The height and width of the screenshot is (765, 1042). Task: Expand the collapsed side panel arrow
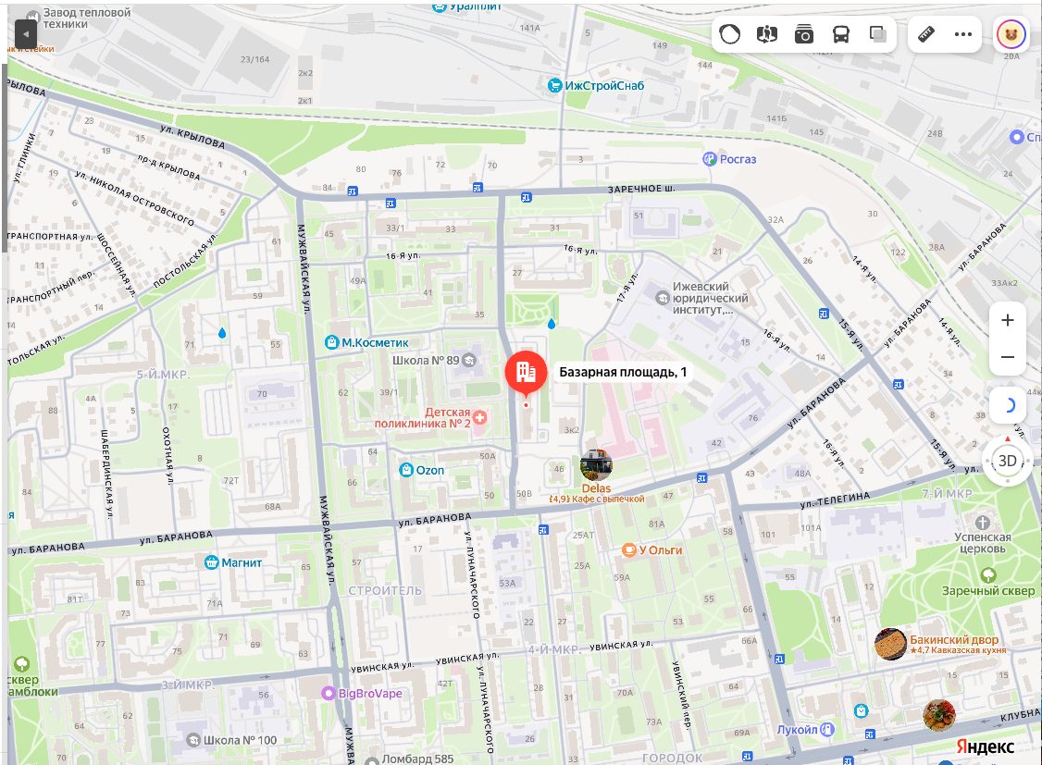[x=25, y=33]
